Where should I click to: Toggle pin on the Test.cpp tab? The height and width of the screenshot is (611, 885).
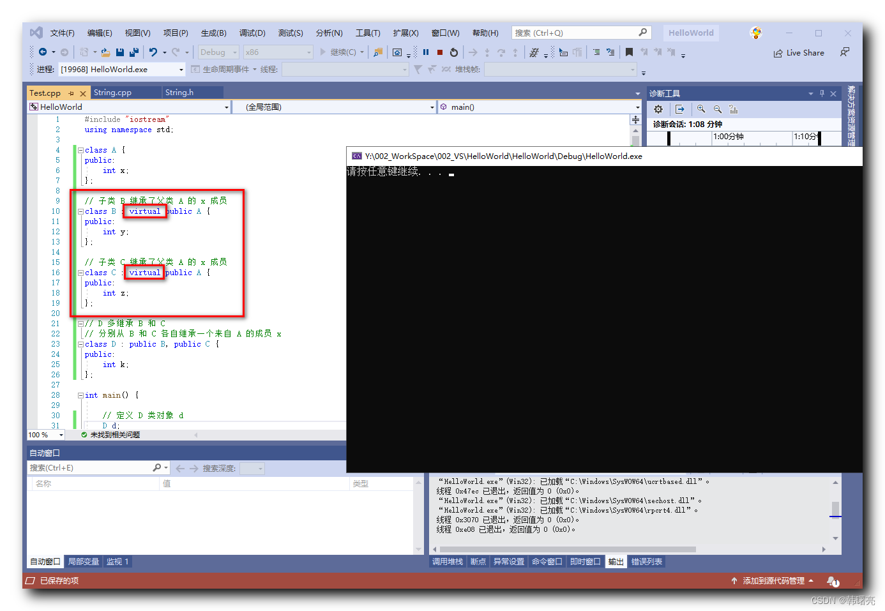pos(71,93)
